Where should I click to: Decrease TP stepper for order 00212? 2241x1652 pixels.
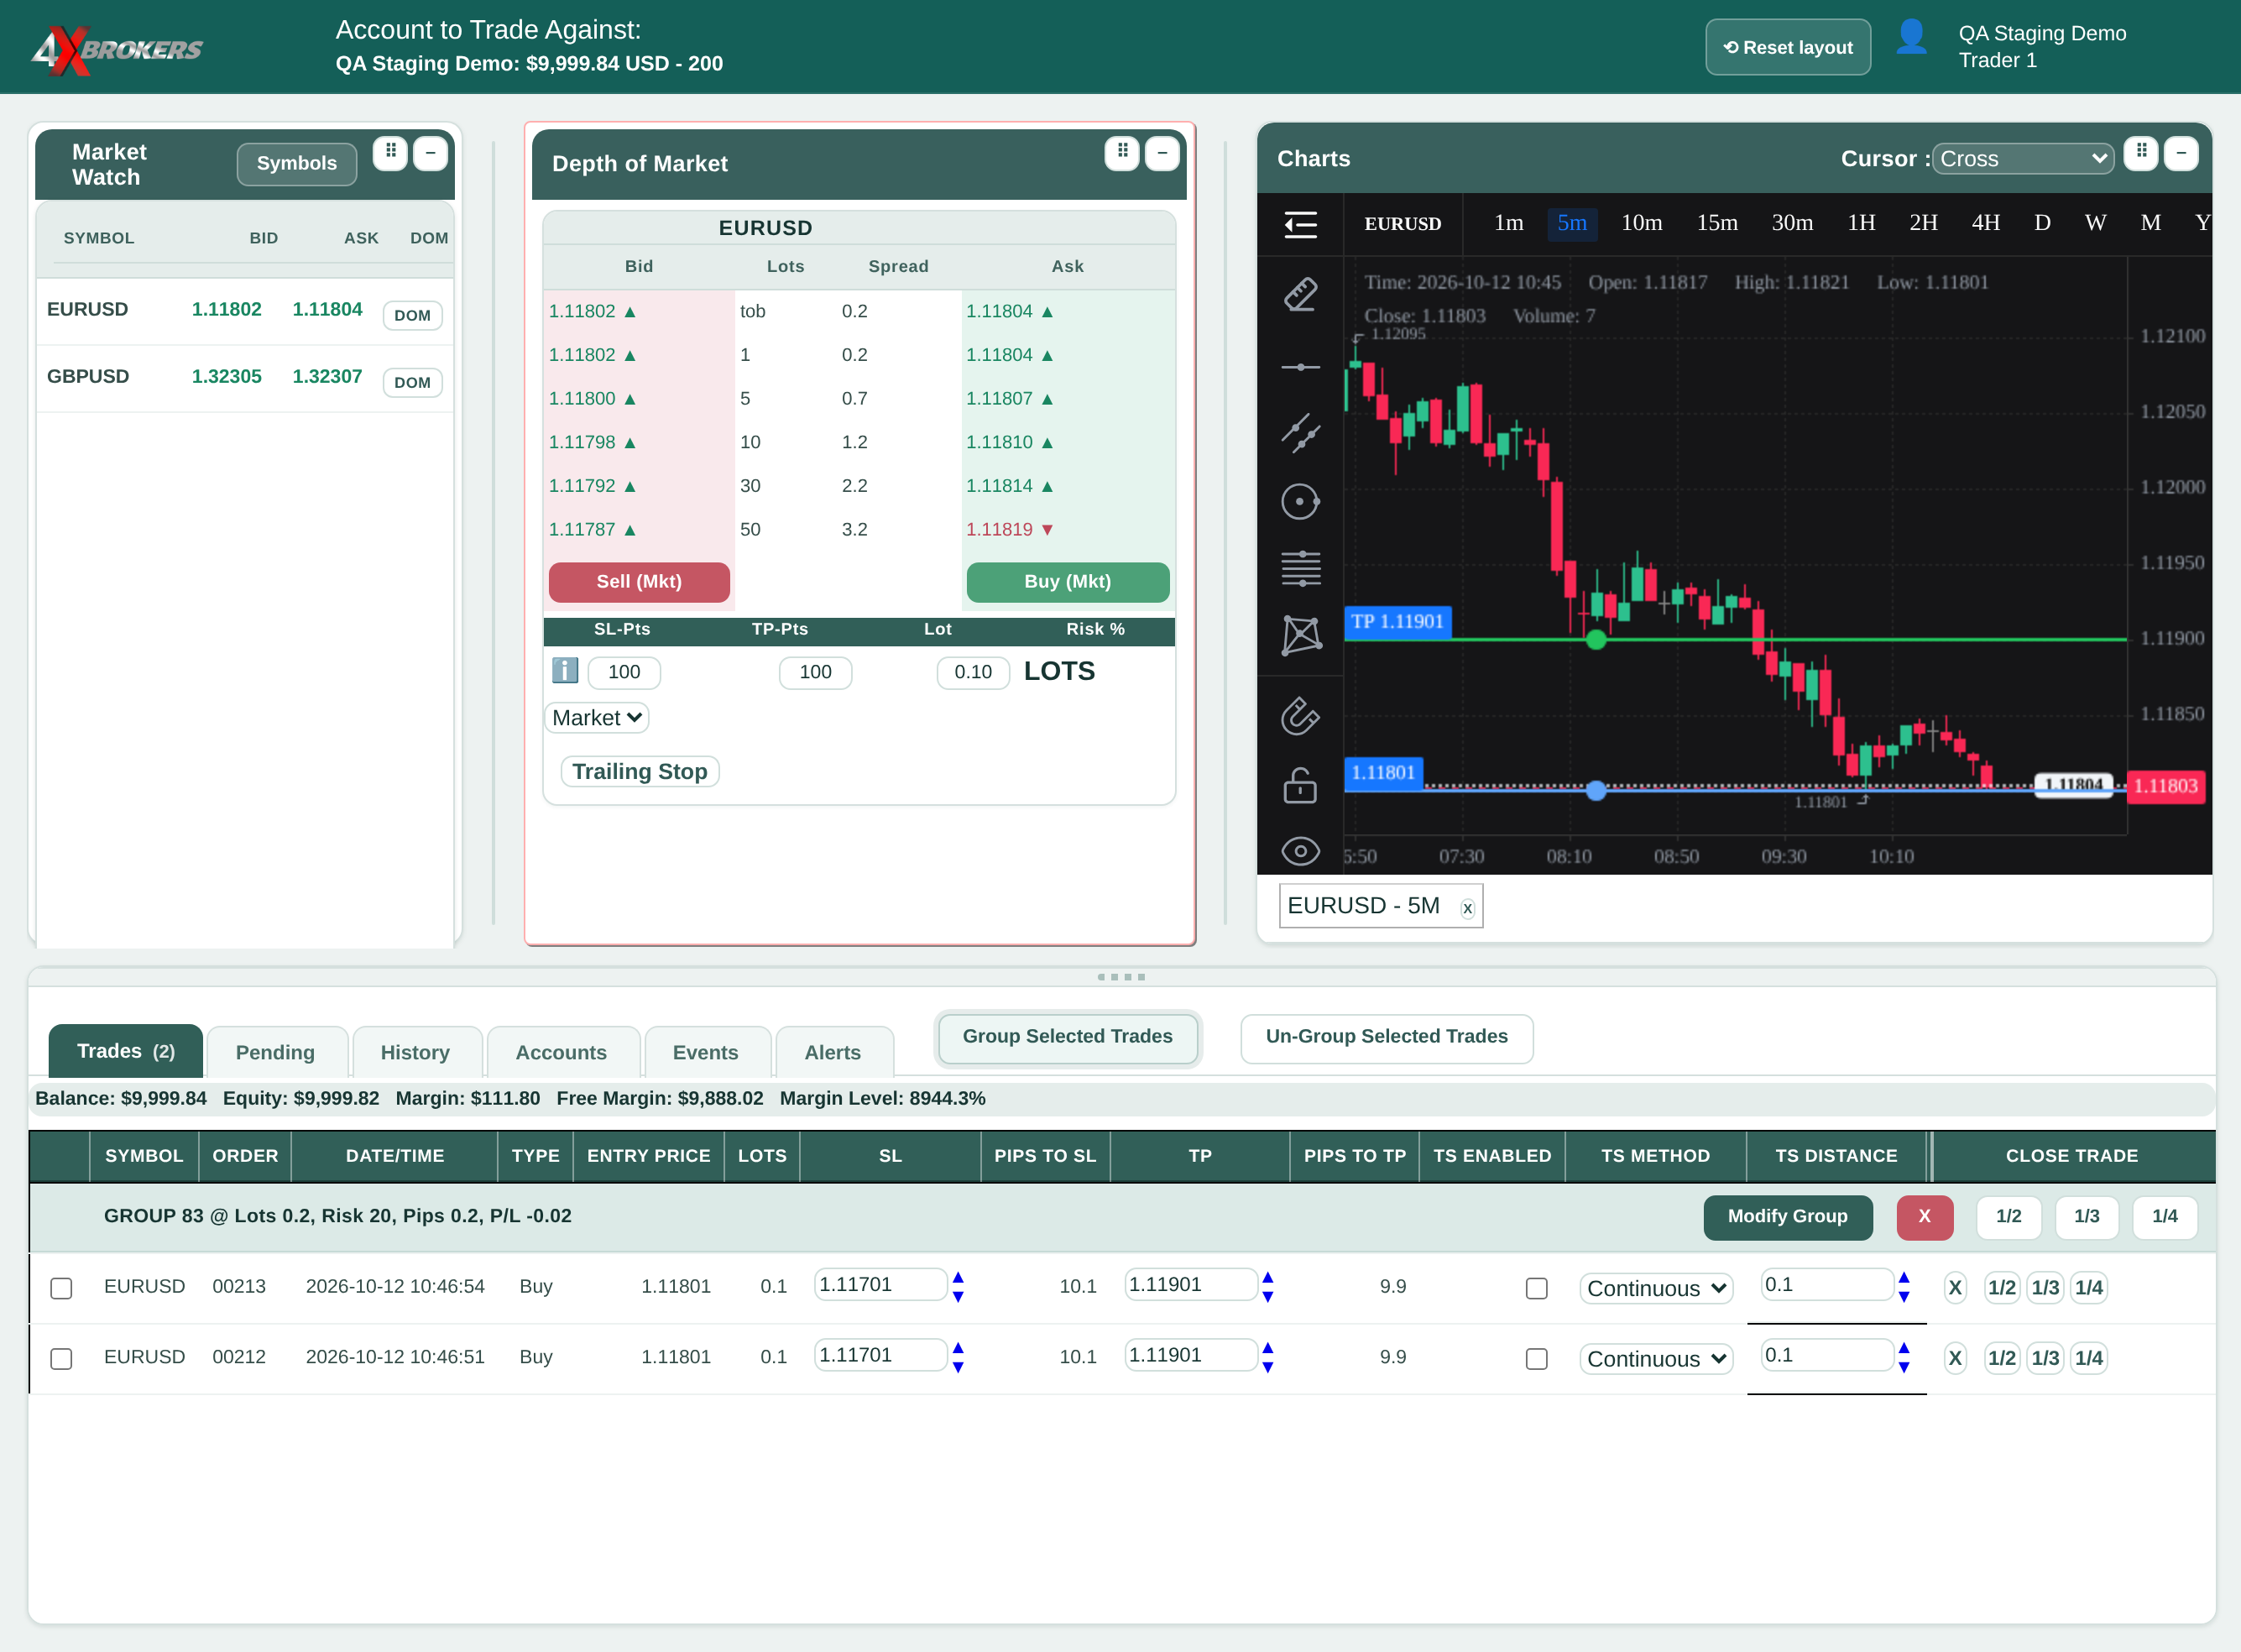point(1268,1367)
